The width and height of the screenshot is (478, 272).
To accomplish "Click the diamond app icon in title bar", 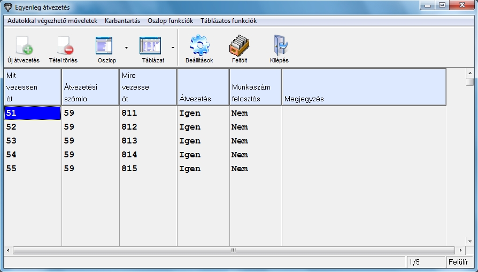I will [x=8, y=7].
